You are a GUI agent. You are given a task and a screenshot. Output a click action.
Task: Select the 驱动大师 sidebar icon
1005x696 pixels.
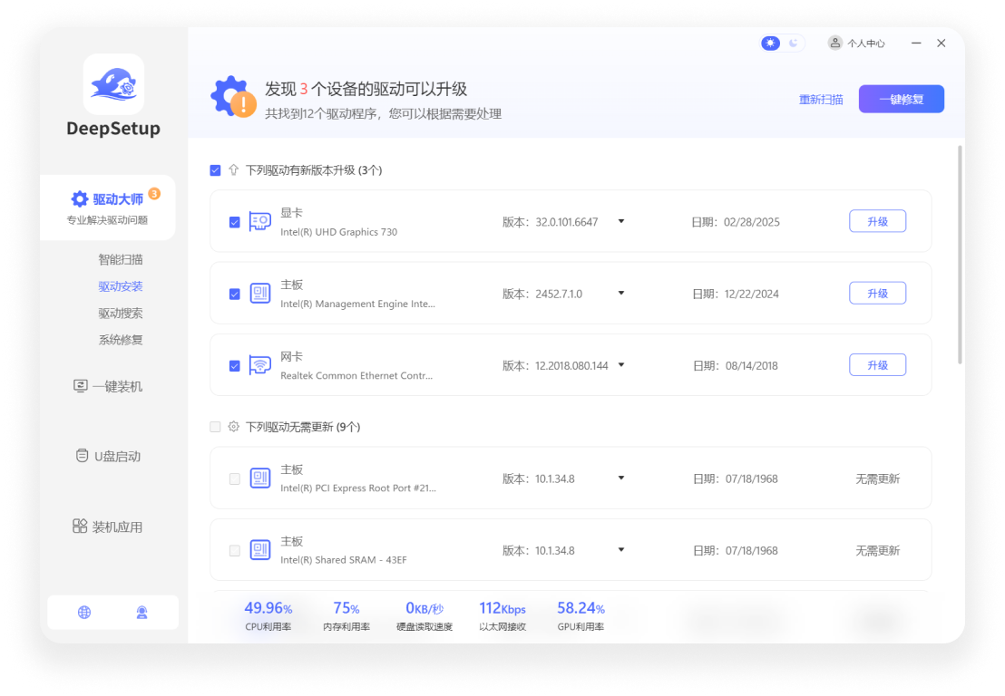[x=80, y=198]
